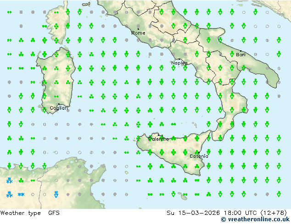The height and width of the screenshot is (224, 291).
Task: Click the blue horizontal double-snowflake icon
Action: tap(21, 194)
